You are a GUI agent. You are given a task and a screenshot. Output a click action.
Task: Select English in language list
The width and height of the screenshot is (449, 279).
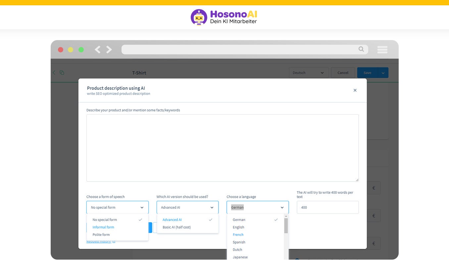[x=255, y=227]
